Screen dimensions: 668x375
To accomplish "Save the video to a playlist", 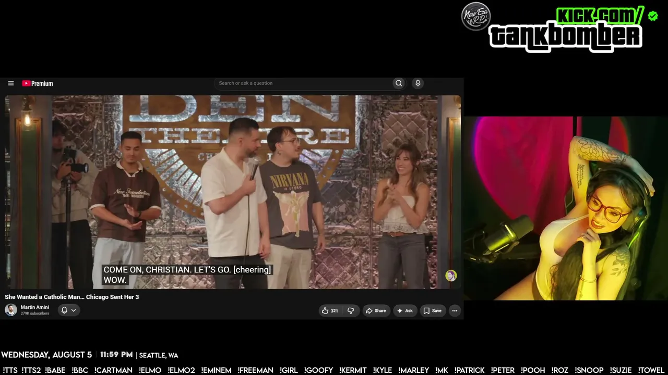I will click(x=433, y=311).
